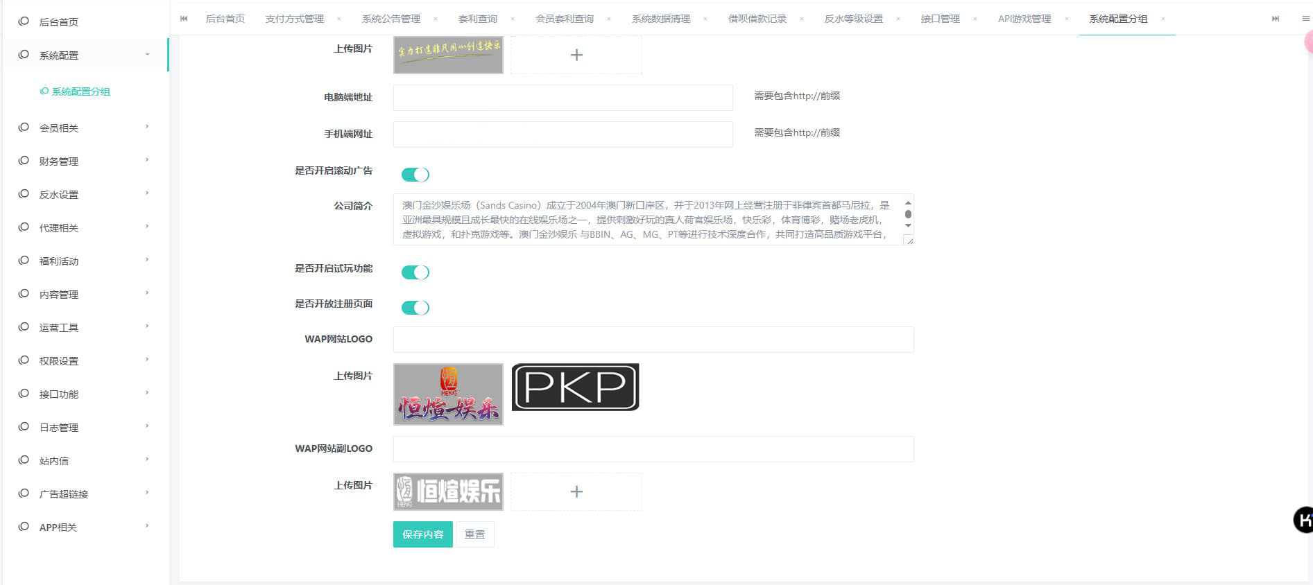Click the 内容管理 sidebar circle icon
This screenshot has height=585, width=1313.
24,294
